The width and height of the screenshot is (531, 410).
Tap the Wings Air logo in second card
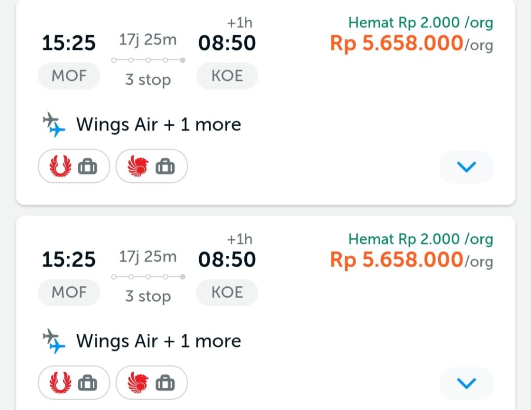(60, 383)
